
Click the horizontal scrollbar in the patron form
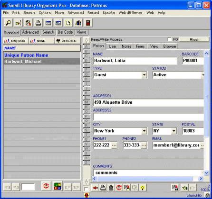pos(145,179)
